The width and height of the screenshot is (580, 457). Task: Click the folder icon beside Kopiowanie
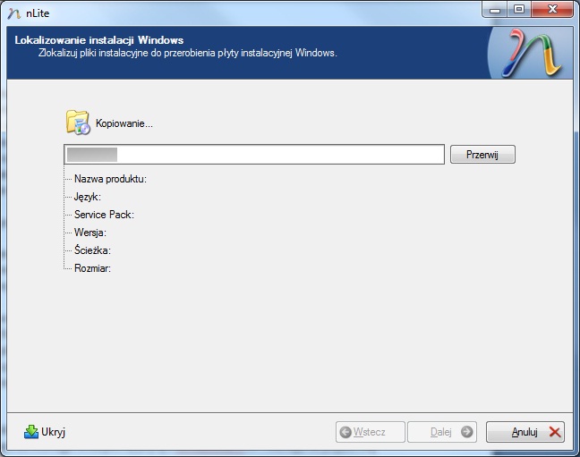(78, 123)
